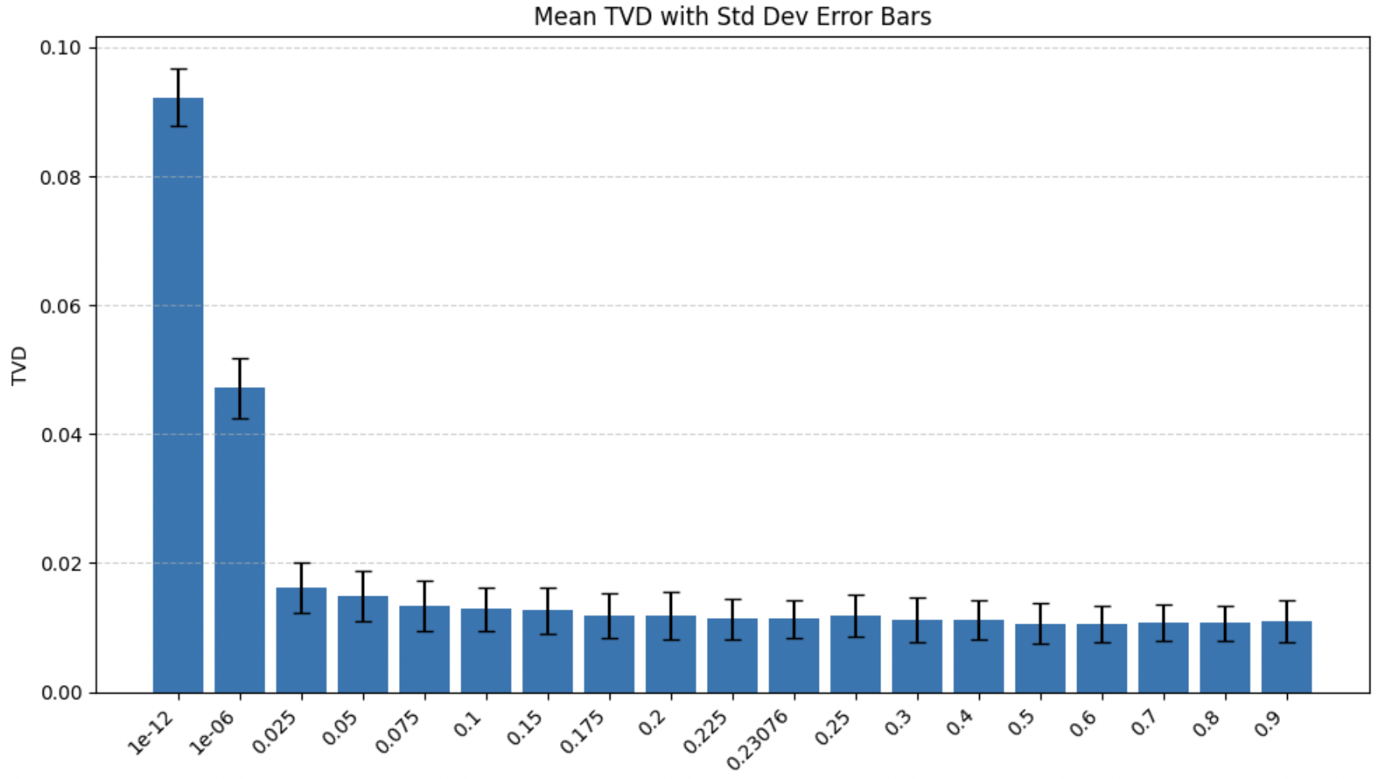
Task: Click the 0.10 y-axis tick label
Action: [x=60, y=47]
